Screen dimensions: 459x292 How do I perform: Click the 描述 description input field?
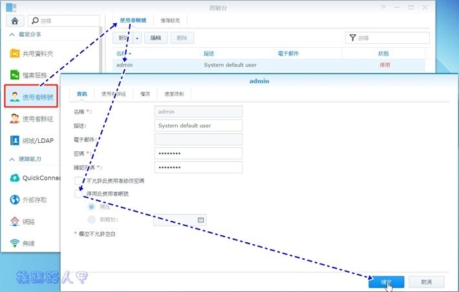click(x=198, y=125)
